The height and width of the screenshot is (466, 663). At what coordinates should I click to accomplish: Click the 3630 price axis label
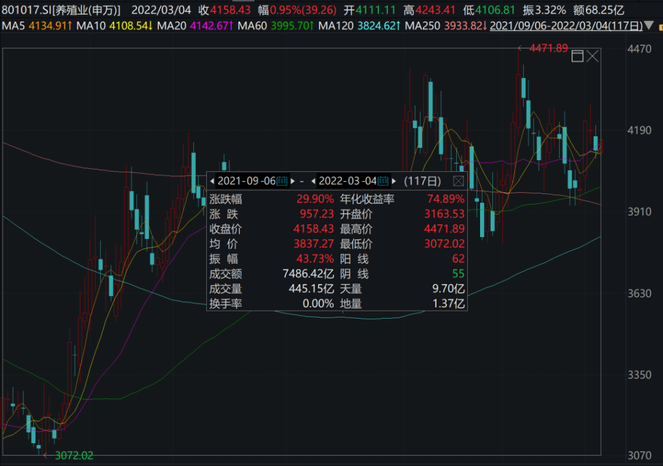[x=639, y=293]
